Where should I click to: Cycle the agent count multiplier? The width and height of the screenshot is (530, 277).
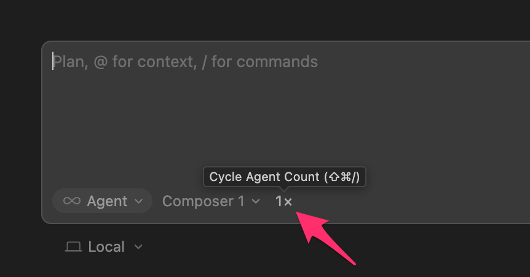pyautogui.click(x=283, y=201)
